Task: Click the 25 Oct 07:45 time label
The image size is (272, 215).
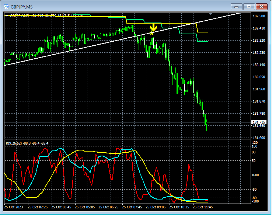Action: (x=132, y=207)
